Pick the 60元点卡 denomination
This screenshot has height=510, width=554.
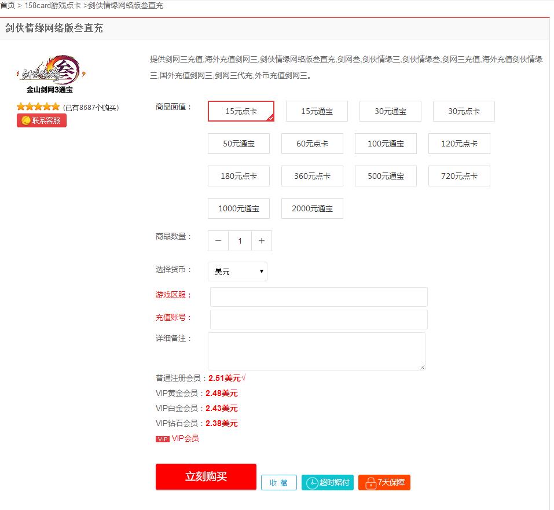coord(312,144)
